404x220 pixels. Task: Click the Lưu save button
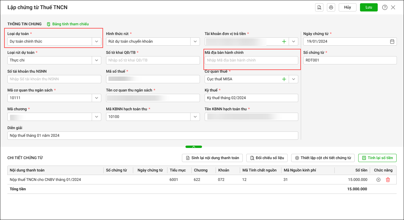[369, 7]
